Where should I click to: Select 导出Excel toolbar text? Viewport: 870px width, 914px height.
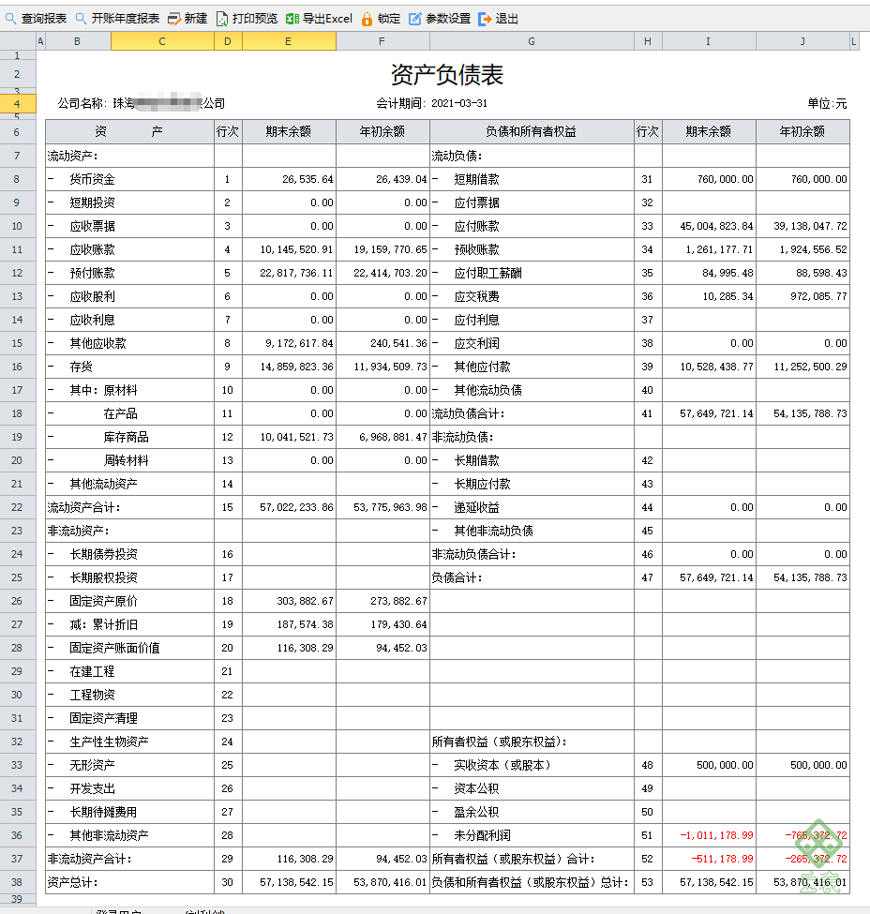point(327,19)
